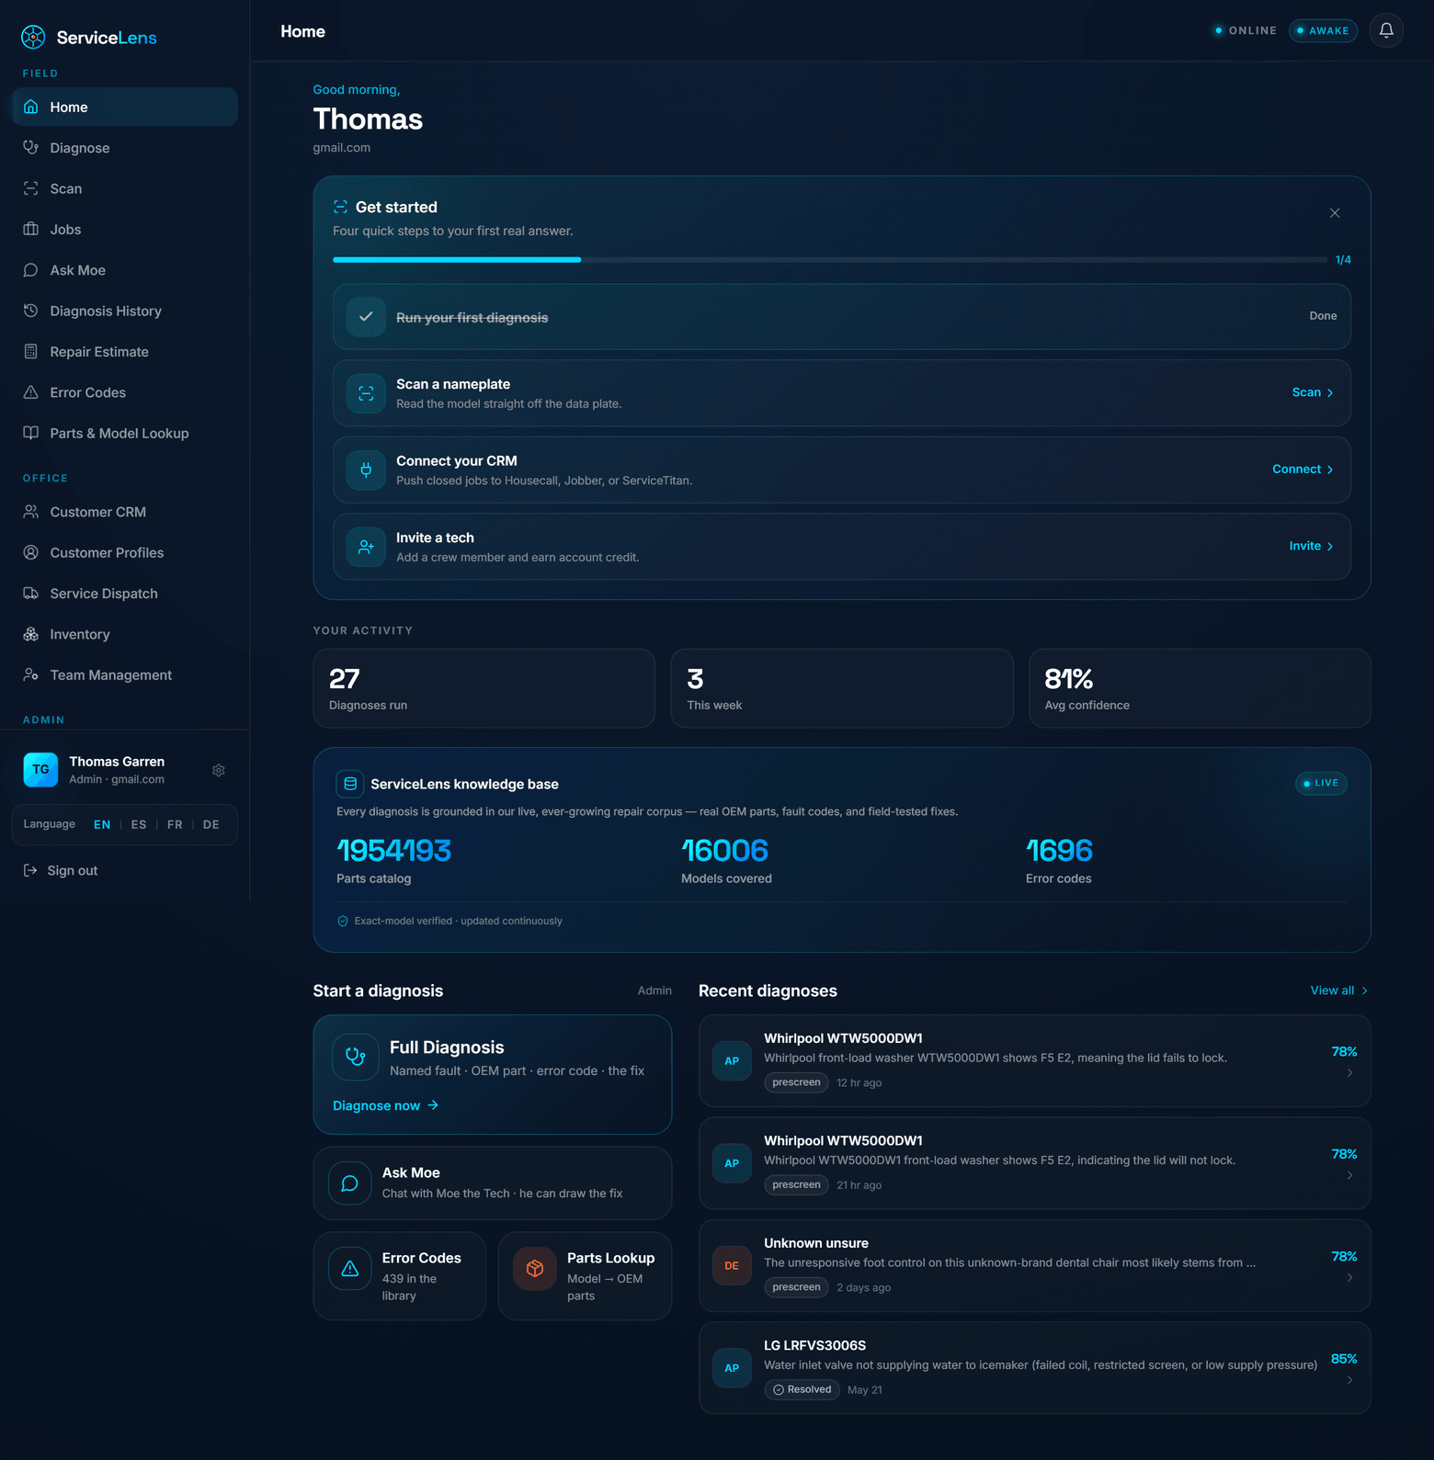Click the ONLINE status indicator
This screenshot has width=1434, height=1460.
[x=1246, y=30]
